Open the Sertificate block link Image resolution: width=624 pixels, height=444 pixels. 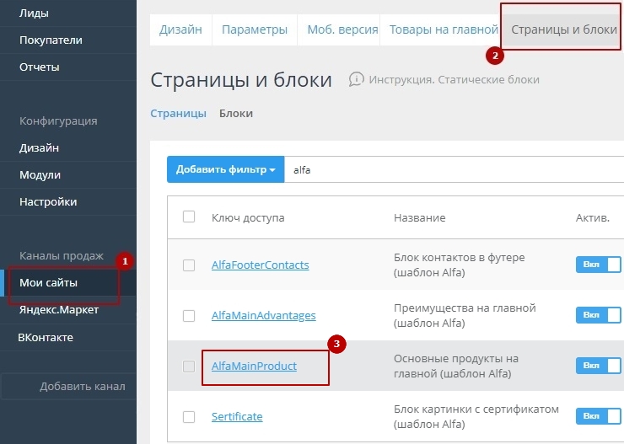[x=237, y=417]
